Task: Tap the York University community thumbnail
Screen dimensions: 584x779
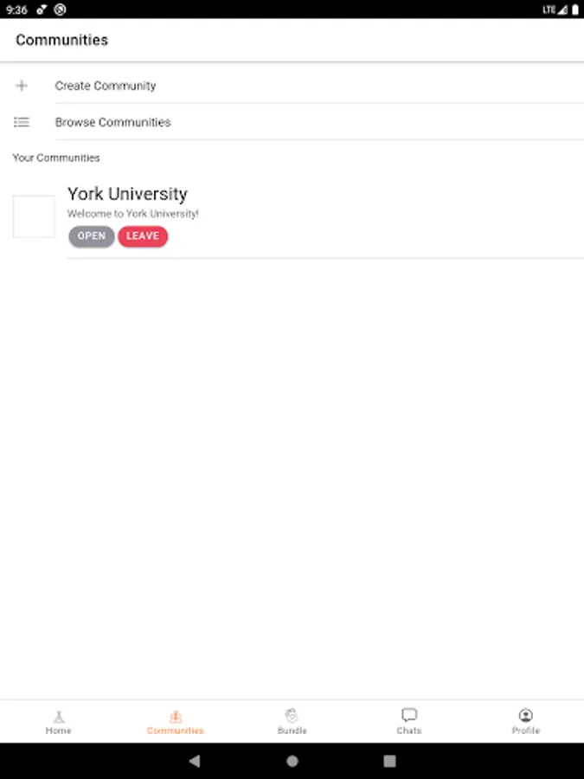Action: 34,216
